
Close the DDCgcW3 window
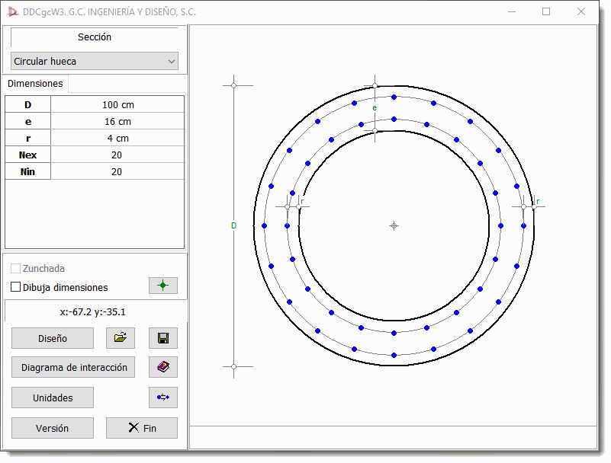click(581, 12)
